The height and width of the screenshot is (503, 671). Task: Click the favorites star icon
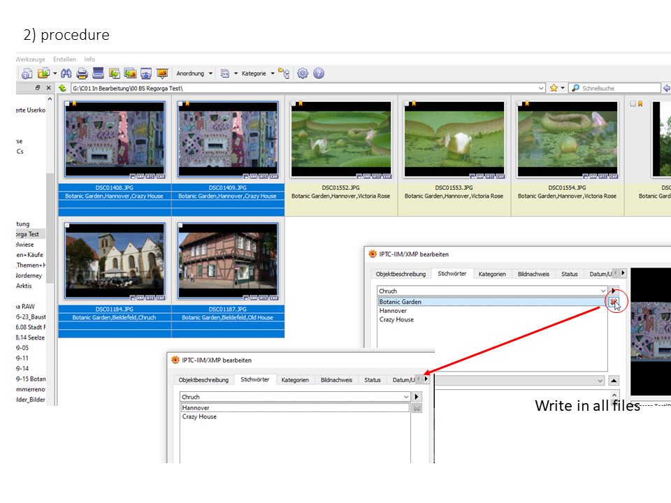coord(554,88)
